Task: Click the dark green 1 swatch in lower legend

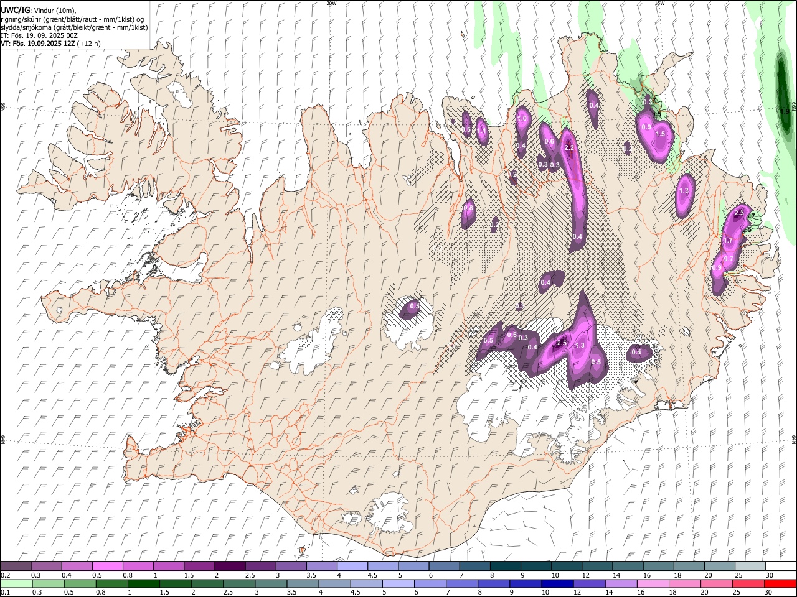Action: coord(143,584)
